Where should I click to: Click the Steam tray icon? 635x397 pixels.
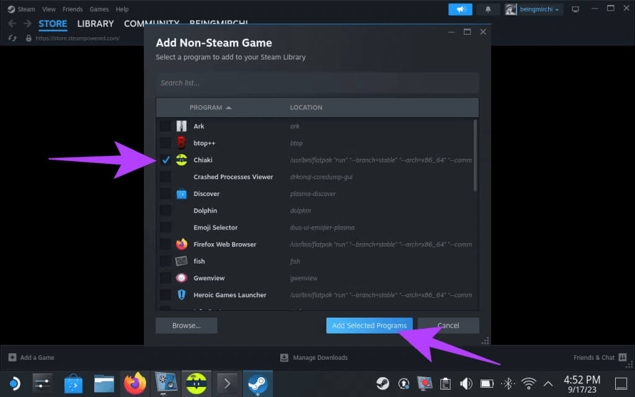[383, 383]
